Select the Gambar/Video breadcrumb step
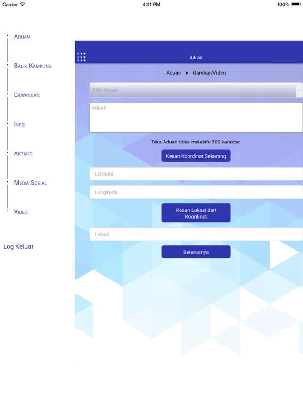 click(x=209, y=73)
